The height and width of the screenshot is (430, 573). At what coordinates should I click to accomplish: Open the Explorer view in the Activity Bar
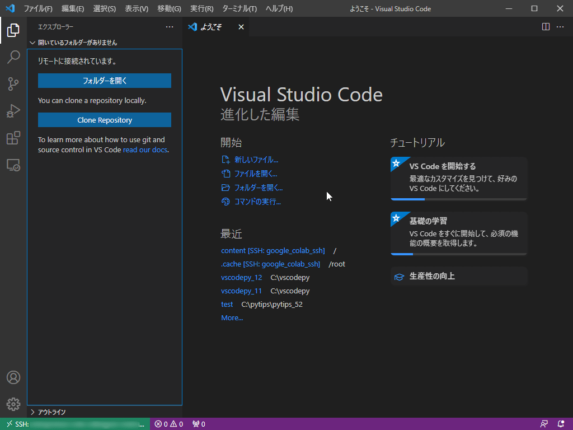[x=13, y=31]
